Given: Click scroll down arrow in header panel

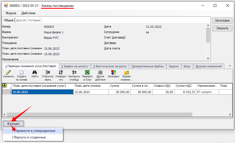Looking at the screenshot, I should [x=208, y=58].
